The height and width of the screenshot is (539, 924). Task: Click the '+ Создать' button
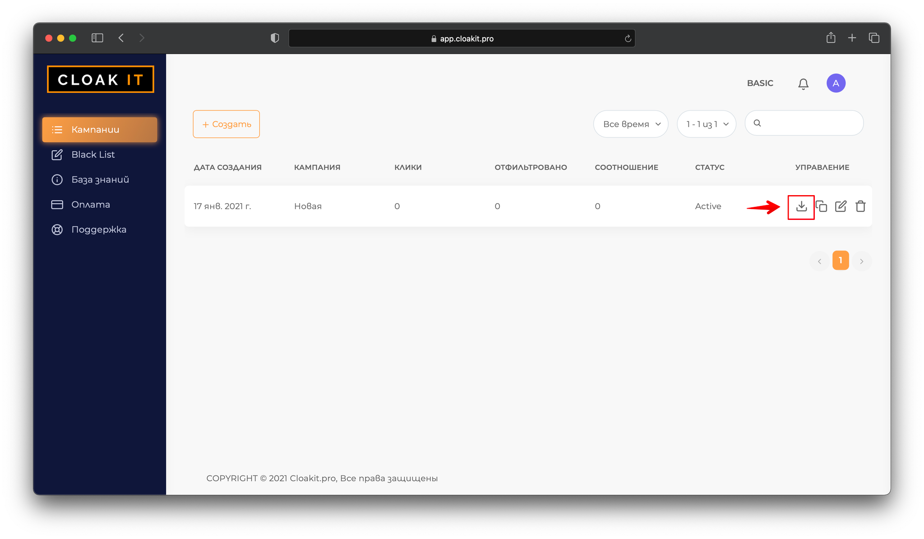tap(226, 124)
